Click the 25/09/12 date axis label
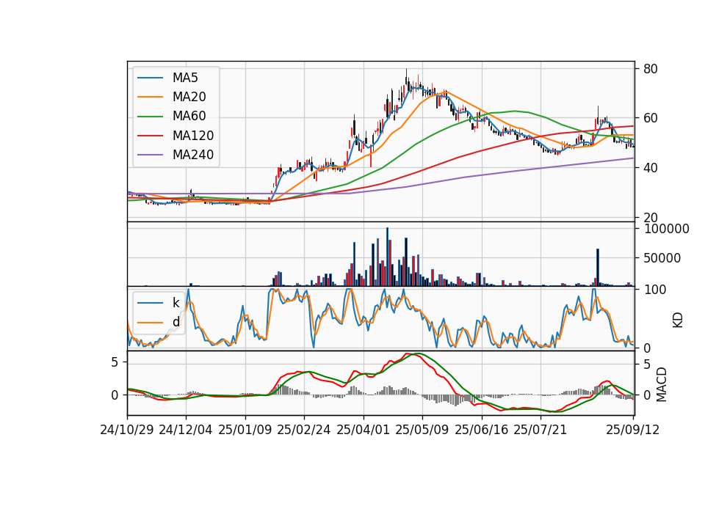This screenshot has width=705, height=506. click(x=632, y=430)
